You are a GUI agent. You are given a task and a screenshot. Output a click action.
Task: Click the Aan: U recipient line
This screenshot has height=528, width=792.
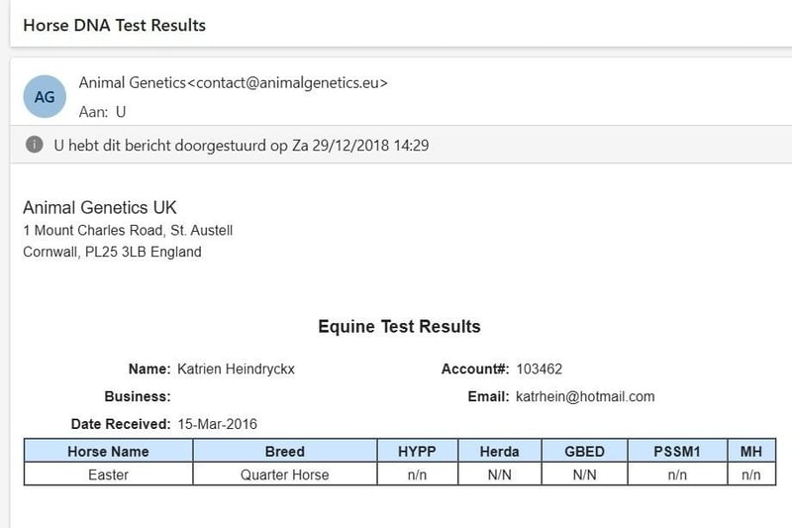click(x=102, y=112)
